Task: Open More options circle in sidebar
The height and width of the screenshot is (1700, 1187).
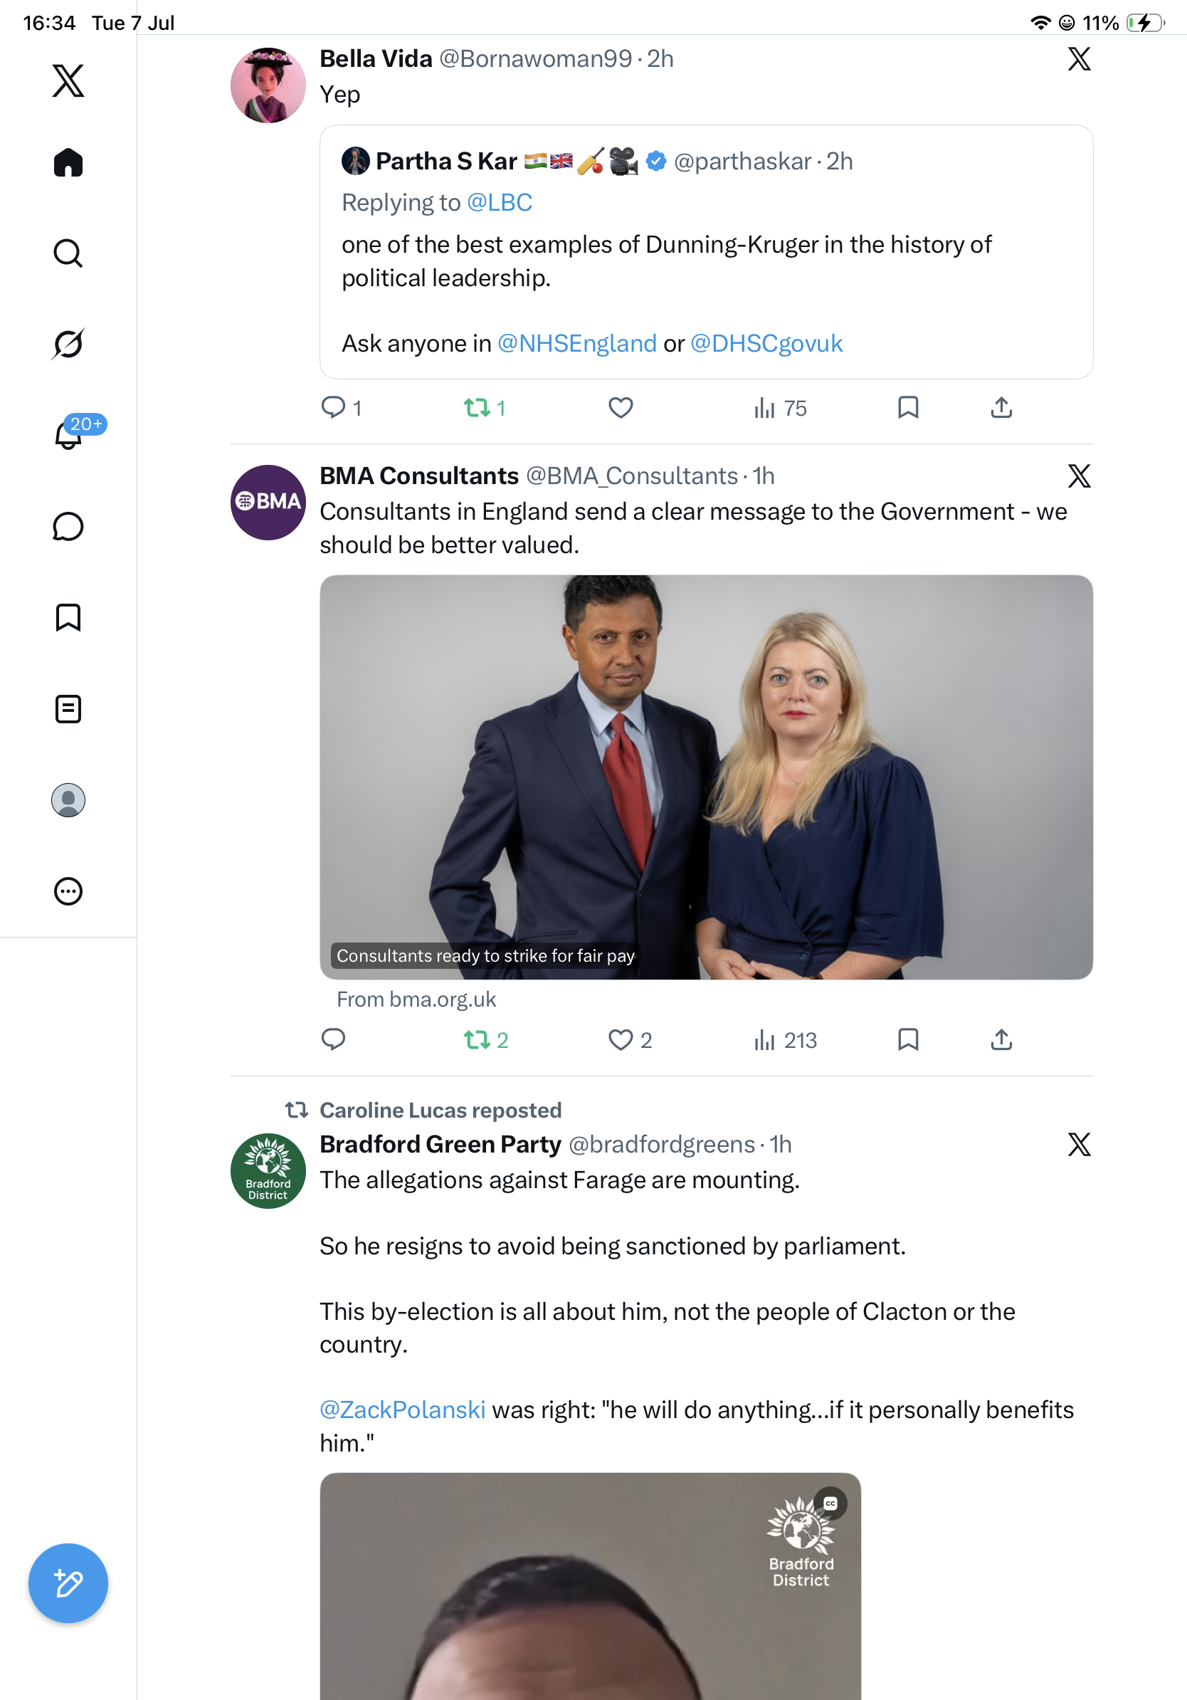Action: pyautogui.click(x=68, y=891)
